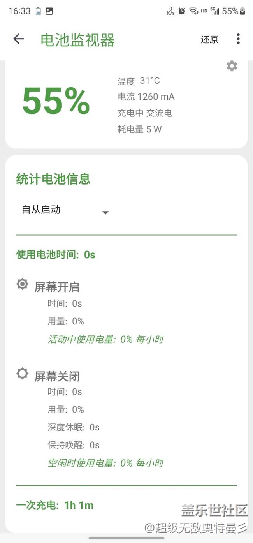Tap the 电流 1260 mA reading
253x543 pixels.
point(146,97)
